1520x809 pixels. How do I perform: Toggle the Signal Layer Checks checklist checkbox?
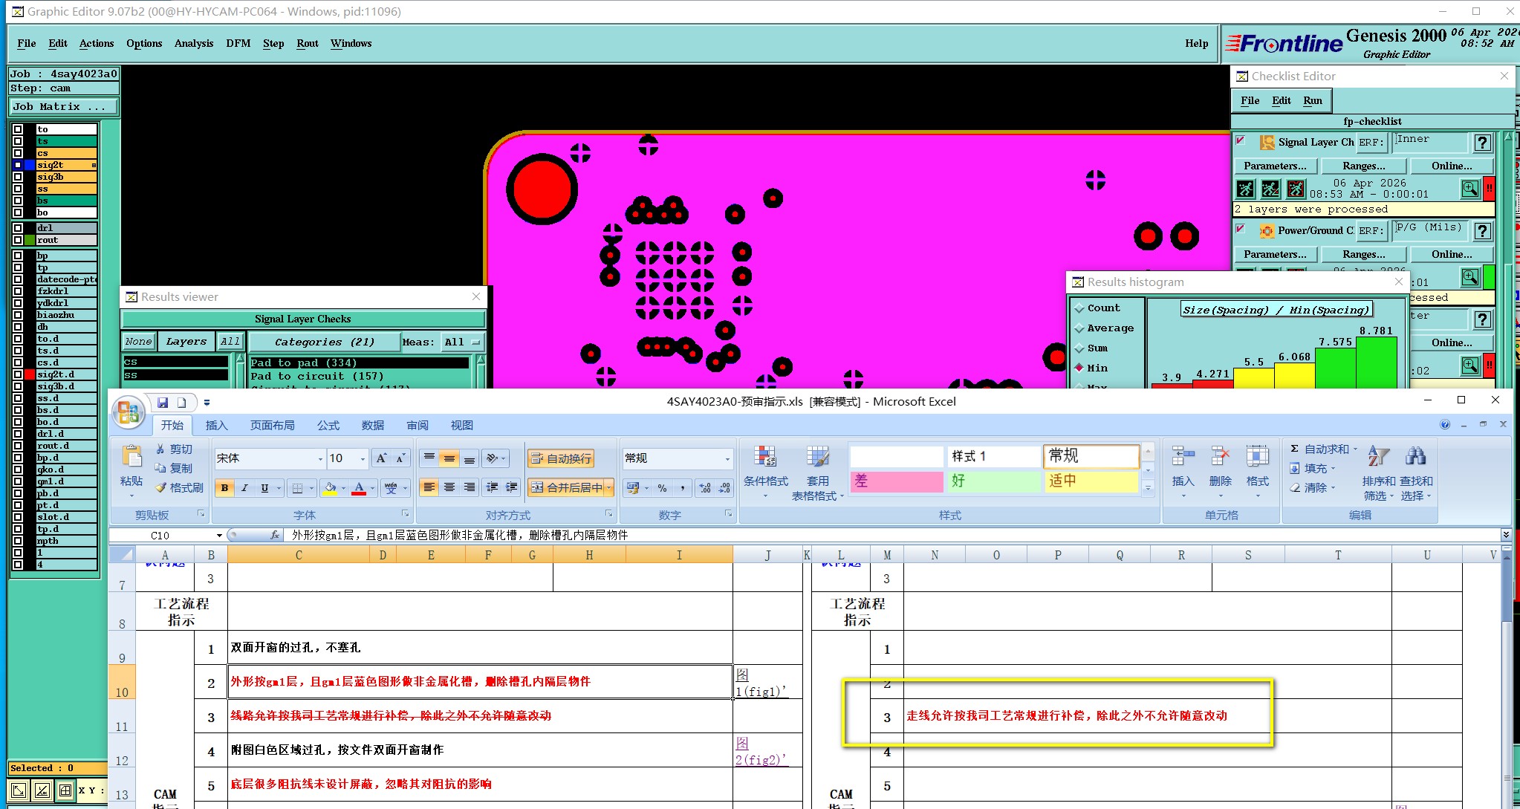point(1240,140)
